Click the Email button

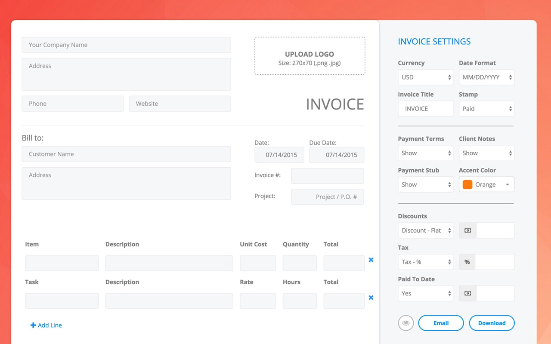click(441, 323)
